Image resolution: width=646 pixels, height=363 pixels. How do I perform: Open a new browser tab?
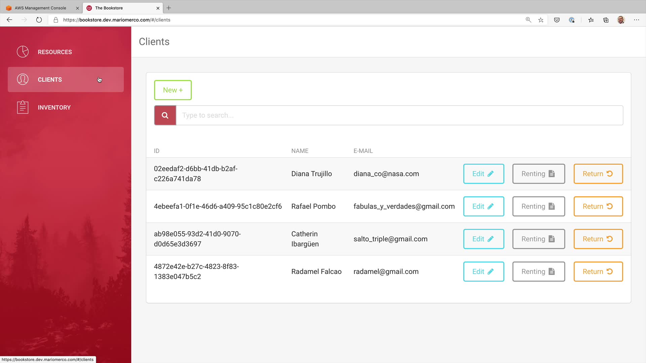[x=169, y=8]
